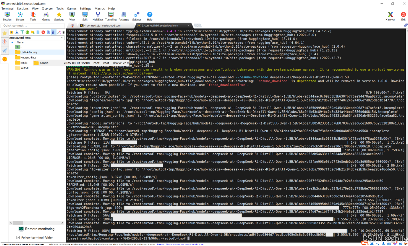Open the Sessions menu
The width and height of the screenshot is (408, 246).
click(23, 9)
